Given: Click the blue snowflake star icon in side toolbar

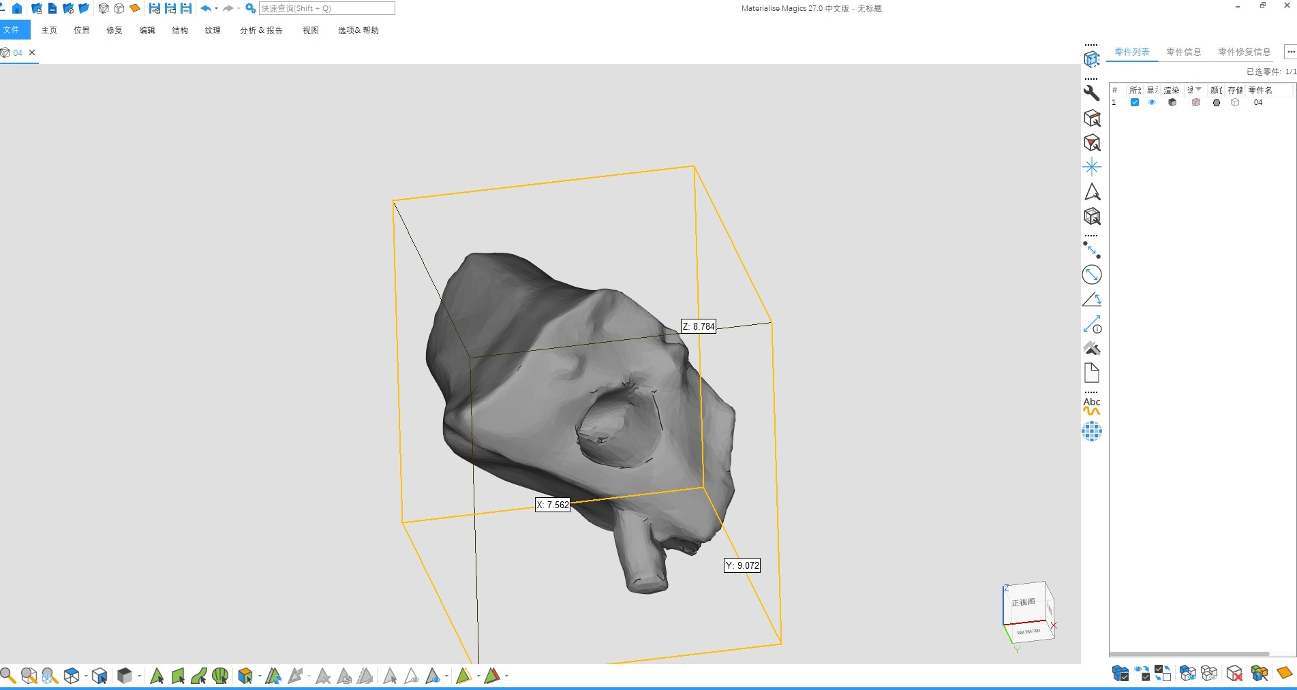Looking at the screenshot, I should 1092,167.
